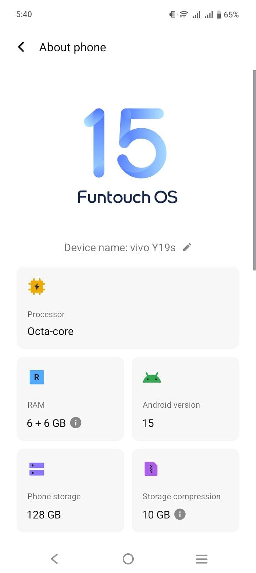Tap the vibrate mode indicator in status bar
Screen dimensions: 256x573
[x=172, y=14]
